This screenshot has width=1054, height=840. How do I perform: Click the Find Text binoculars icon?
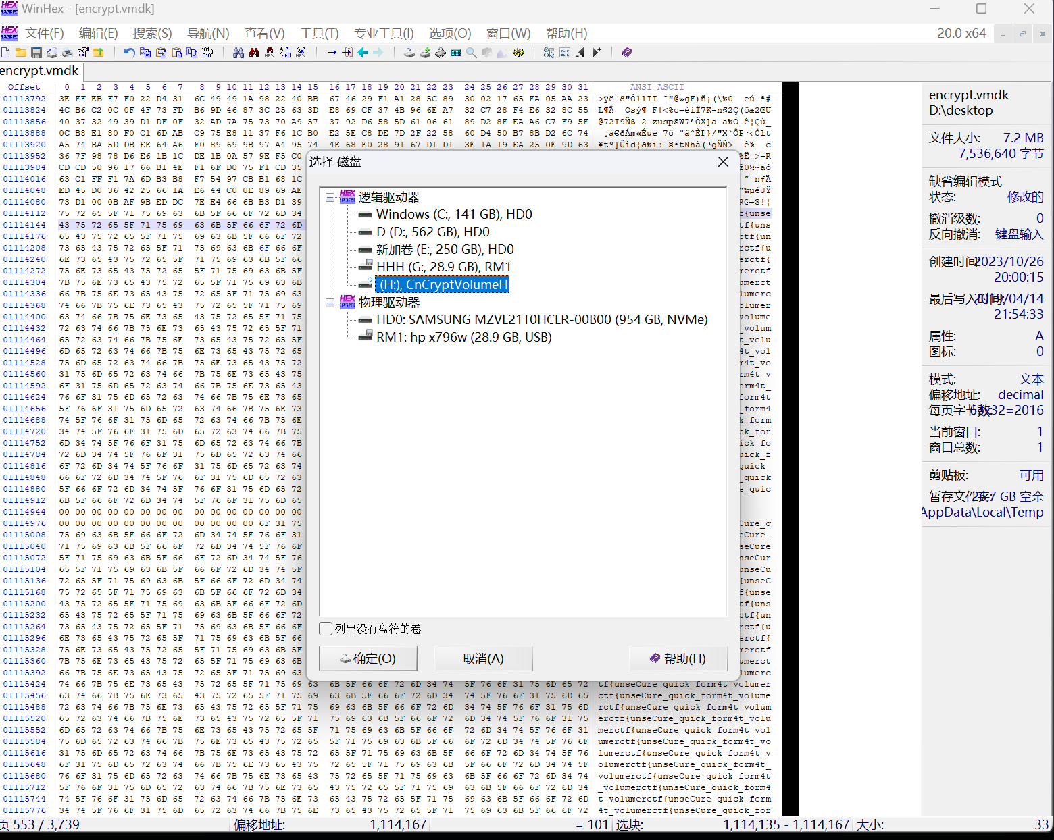click(238, 52)
